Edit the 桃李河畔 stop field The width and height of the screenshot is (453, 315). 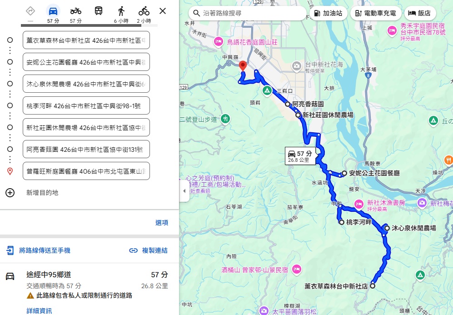pyautogui.click(x=86, y=105)
